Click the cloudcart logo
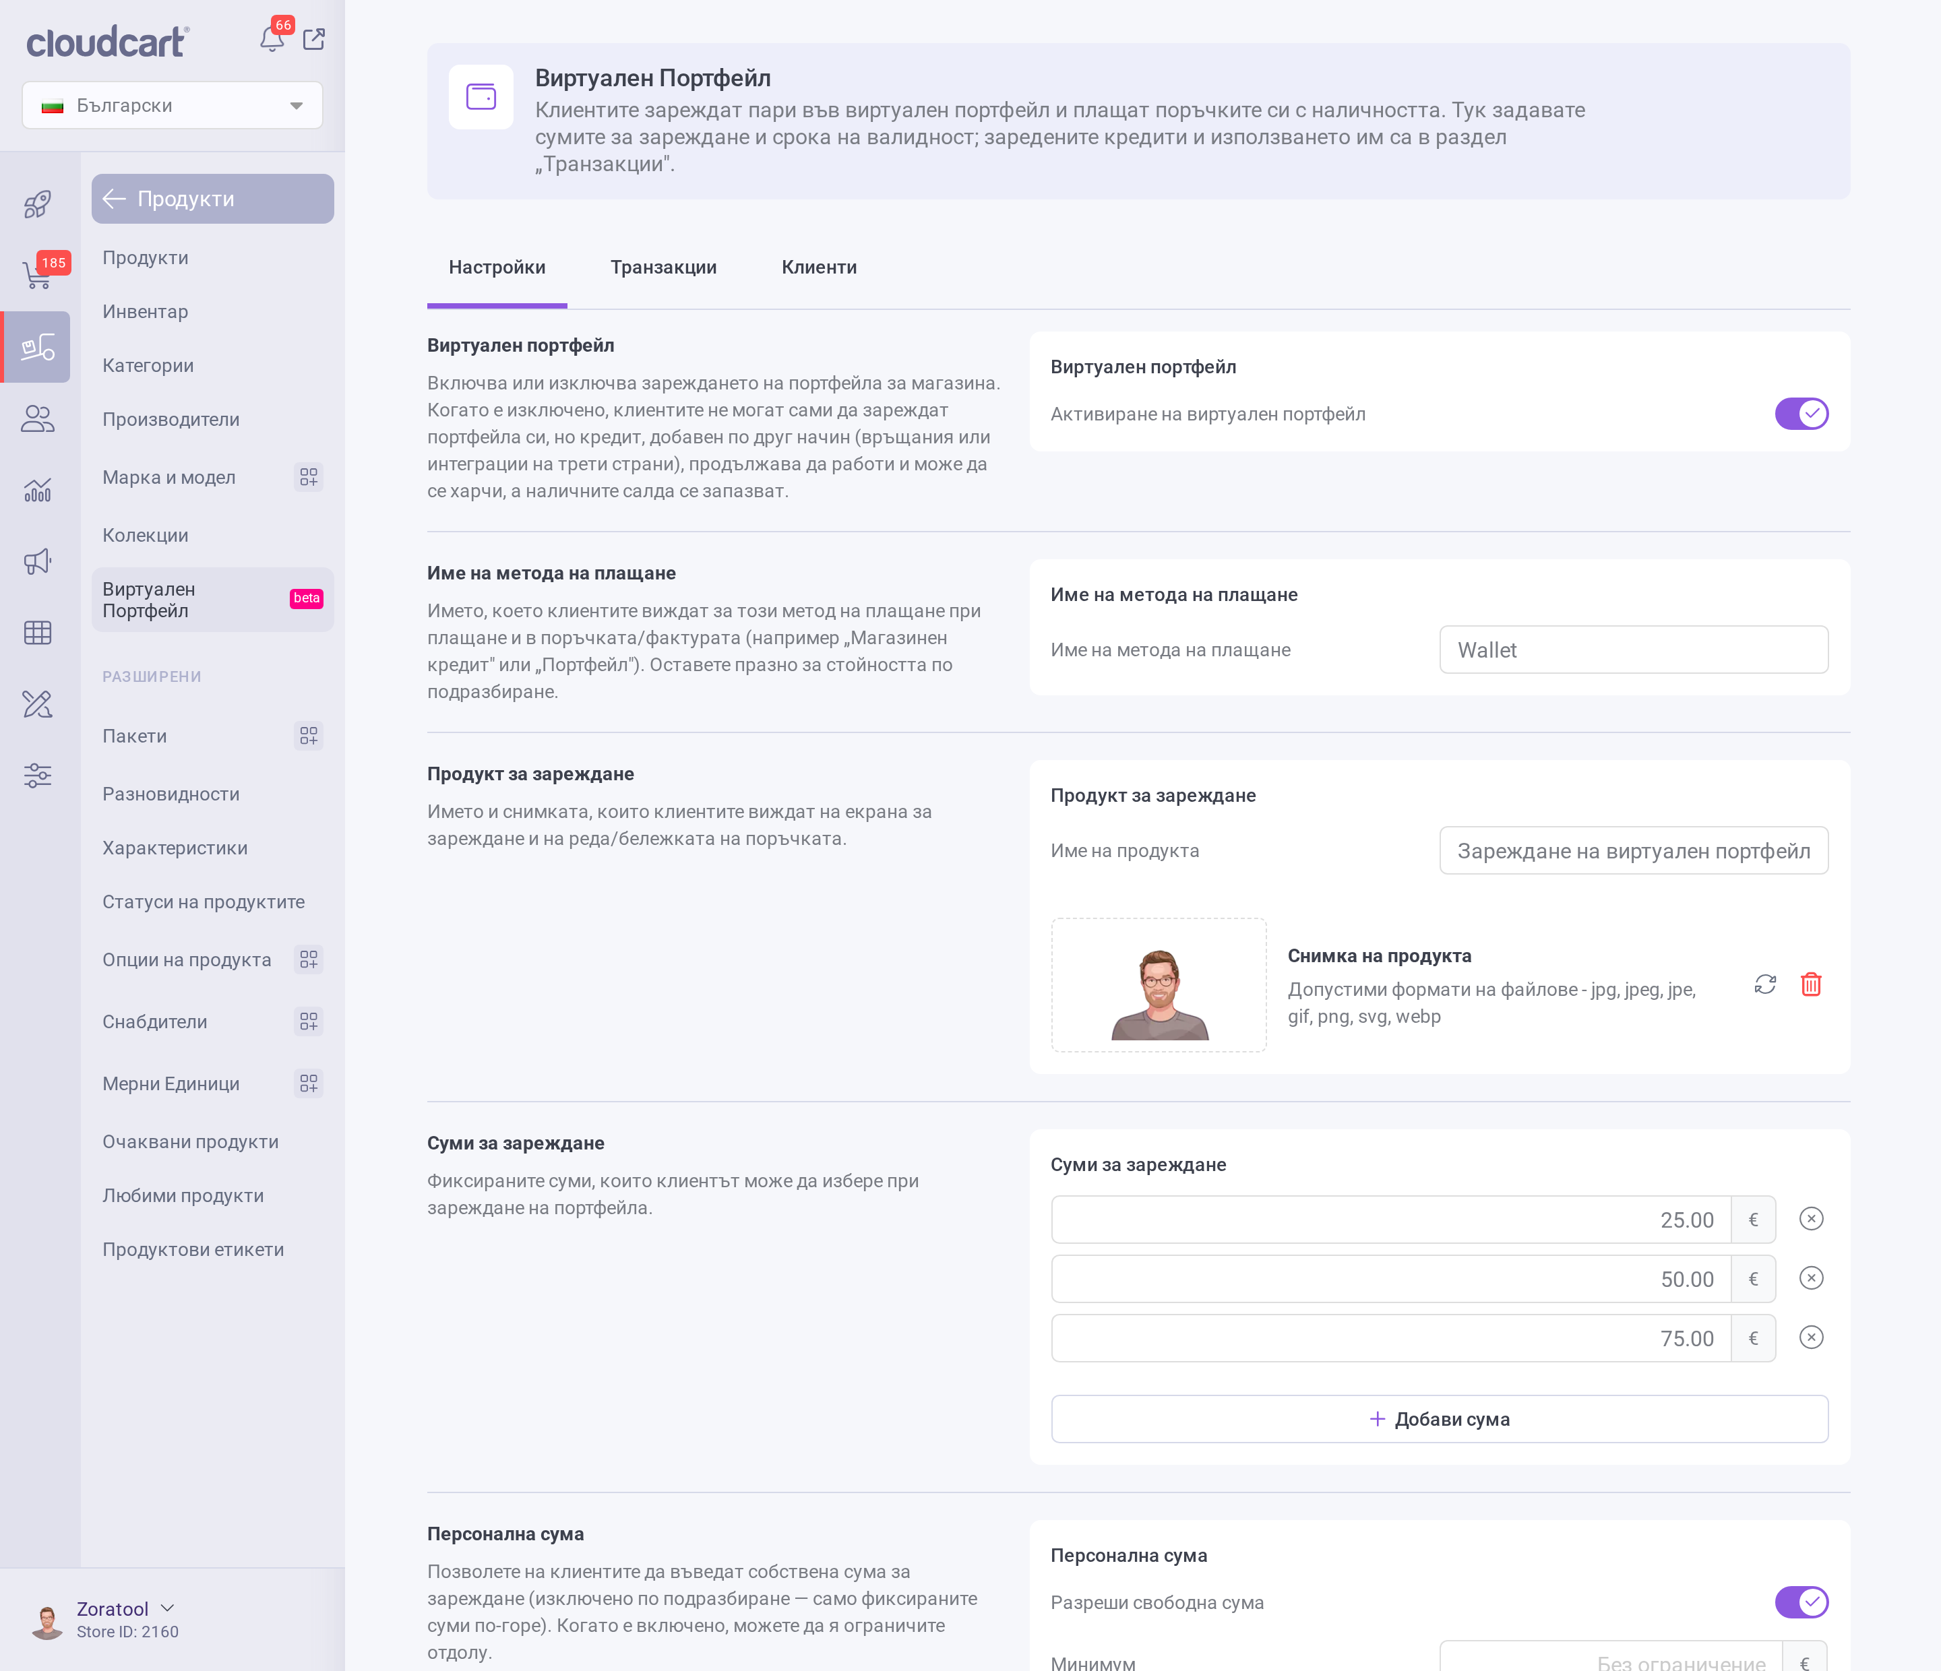This screenshot has height=1671, width=1941. click(x=108, y=42)
